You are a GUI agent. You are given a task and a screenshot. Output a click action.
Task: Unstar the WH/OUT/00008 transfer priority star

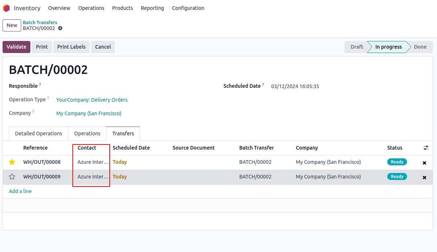coord(12,162)
